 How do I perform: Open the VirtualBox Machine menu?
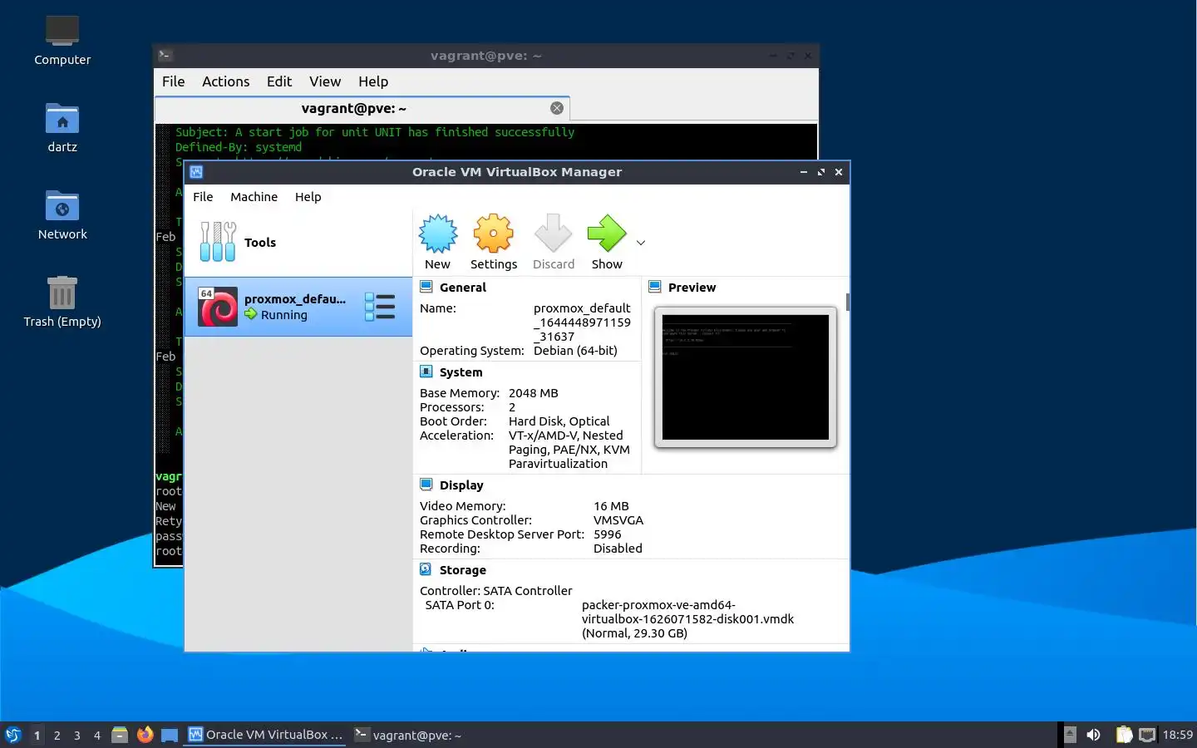[254, 197]
